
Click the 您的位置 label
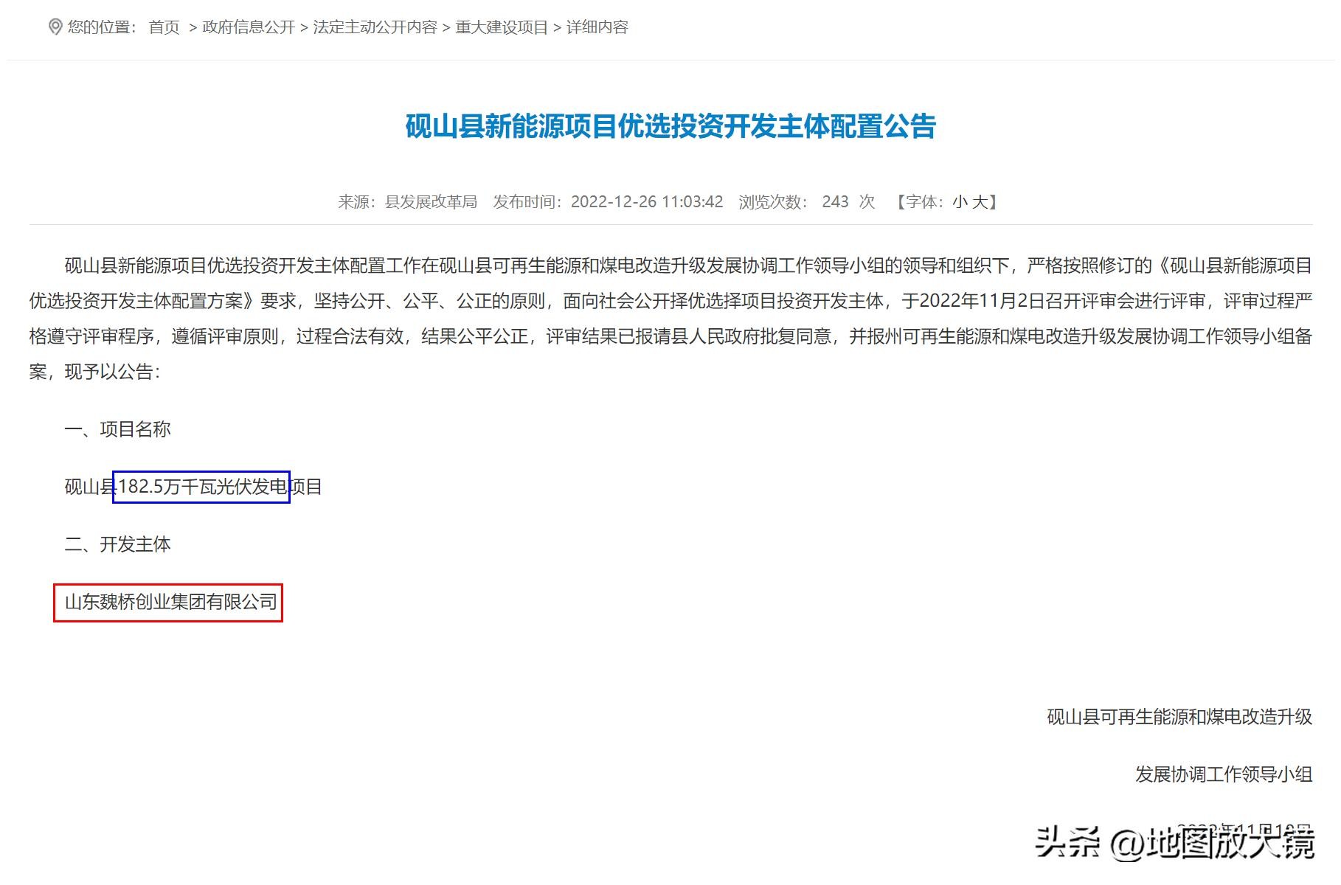[102, 27]
